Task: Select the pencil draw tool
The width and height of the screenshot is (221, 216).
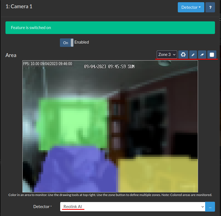Action: (x=193, y=54)
